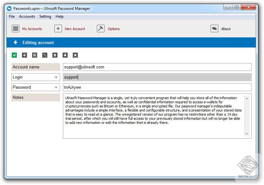Open the Options hammer icon
Screen dimensions: 264x185
[100, 29]
